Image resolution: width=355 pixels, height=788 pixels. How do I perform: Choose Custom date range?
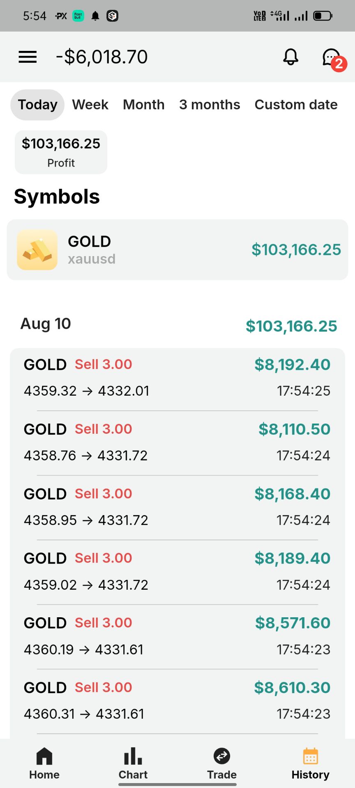[x=296, y=105]
